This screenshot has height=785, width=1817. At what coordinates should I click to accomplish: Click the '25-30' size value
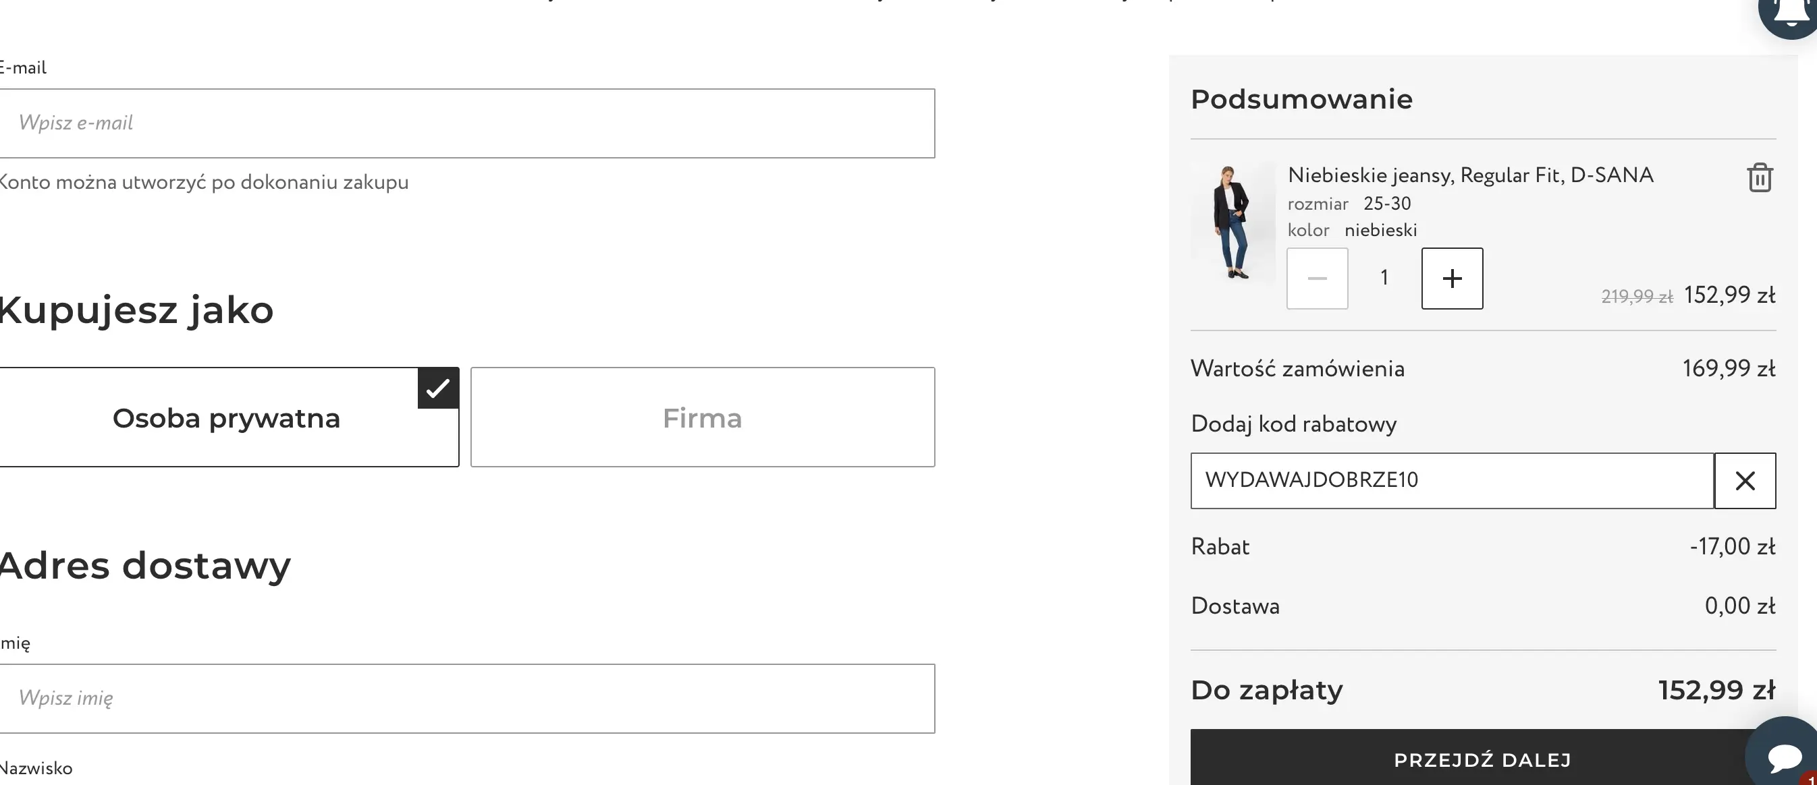1387,204
